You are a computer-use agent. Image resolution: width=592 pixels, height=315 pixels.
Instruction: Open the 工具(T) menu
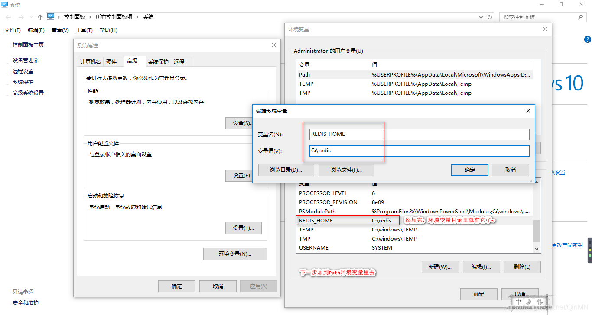pos(84,30)
